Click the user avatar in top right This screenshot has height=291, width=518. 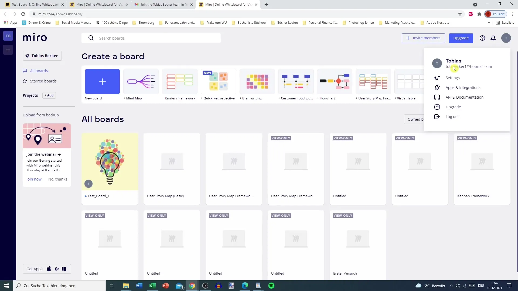[506, 38]
